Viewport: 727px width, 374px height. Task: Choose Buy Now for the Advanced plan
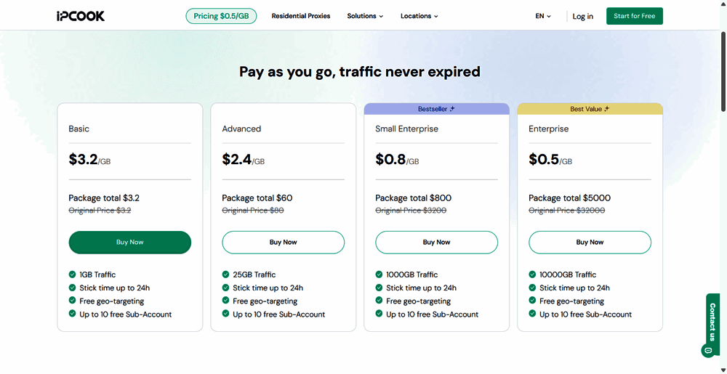coord(283,243)
